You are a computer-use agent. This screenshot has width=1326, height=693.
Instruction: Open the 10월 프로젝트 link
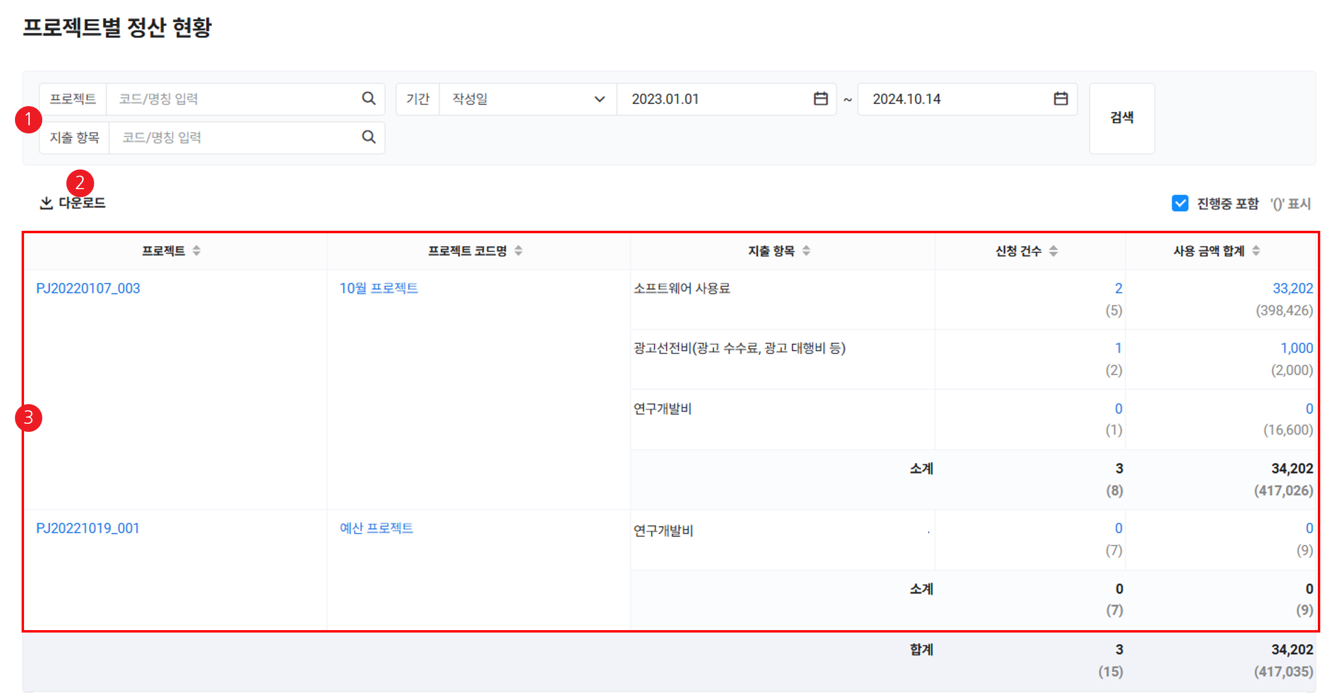[379, 288]
